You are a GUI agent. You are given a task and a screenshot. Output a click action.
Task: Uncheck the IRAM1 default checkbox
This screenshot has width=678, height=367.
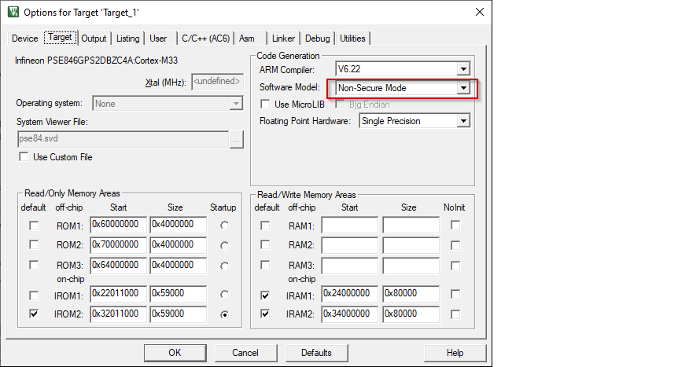click(x=265, y=295)
